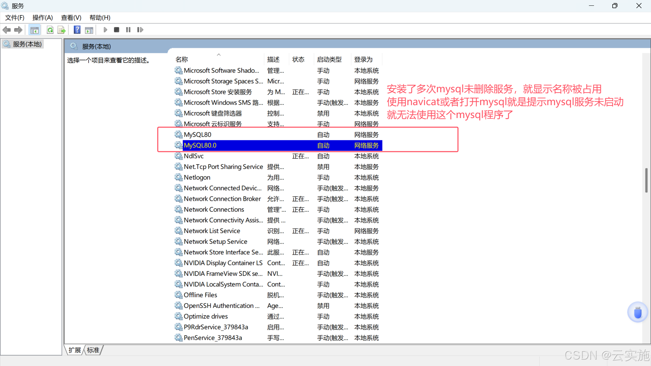This screenshot has width=651, height=366.
Task: Select Network Connection Broker service
Action: click(278, 199)
